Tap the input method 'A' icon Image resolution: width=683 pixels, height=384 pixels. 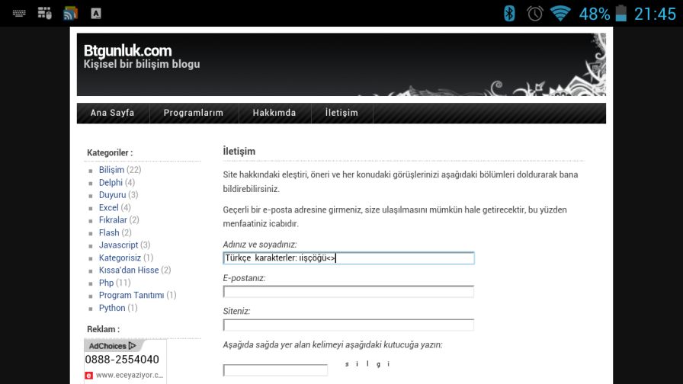tap(96, 14)
